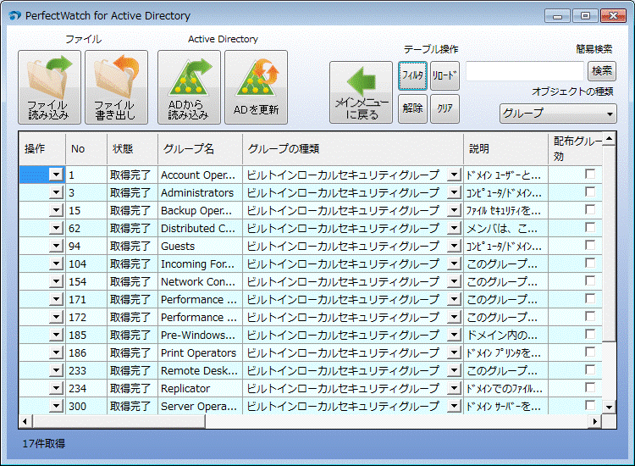Open the オブジェクトの種類 dropdown showing グループ

pyautogui.click(x=558, y=113)
